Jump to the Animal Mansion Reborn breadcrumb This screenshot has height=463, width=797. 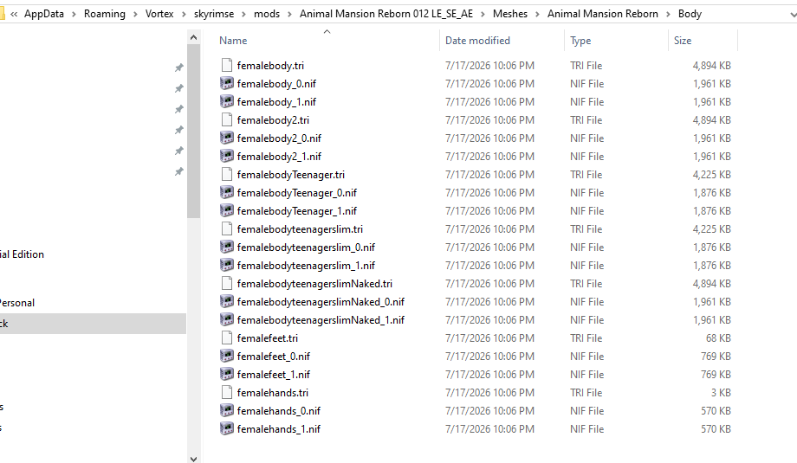pos(603,14)
